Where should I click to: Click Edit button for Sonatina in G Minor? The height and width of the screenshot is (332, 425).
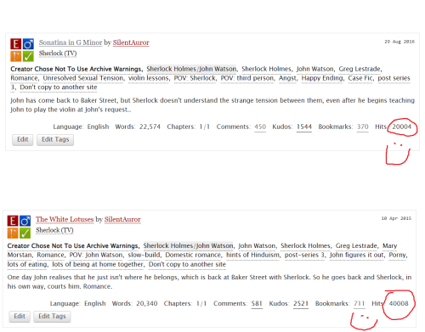pyautogui.click(x=23, y=139)
